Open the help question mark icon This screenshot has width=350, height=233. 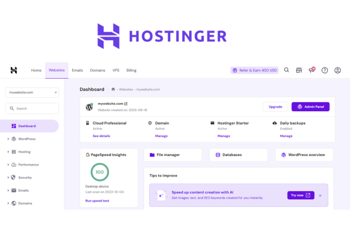tap(324, 70)
